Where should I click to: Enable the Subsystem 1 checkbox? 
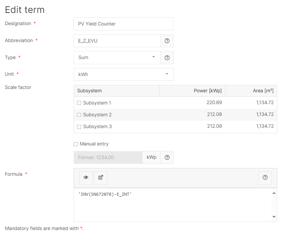coord(79,103)
